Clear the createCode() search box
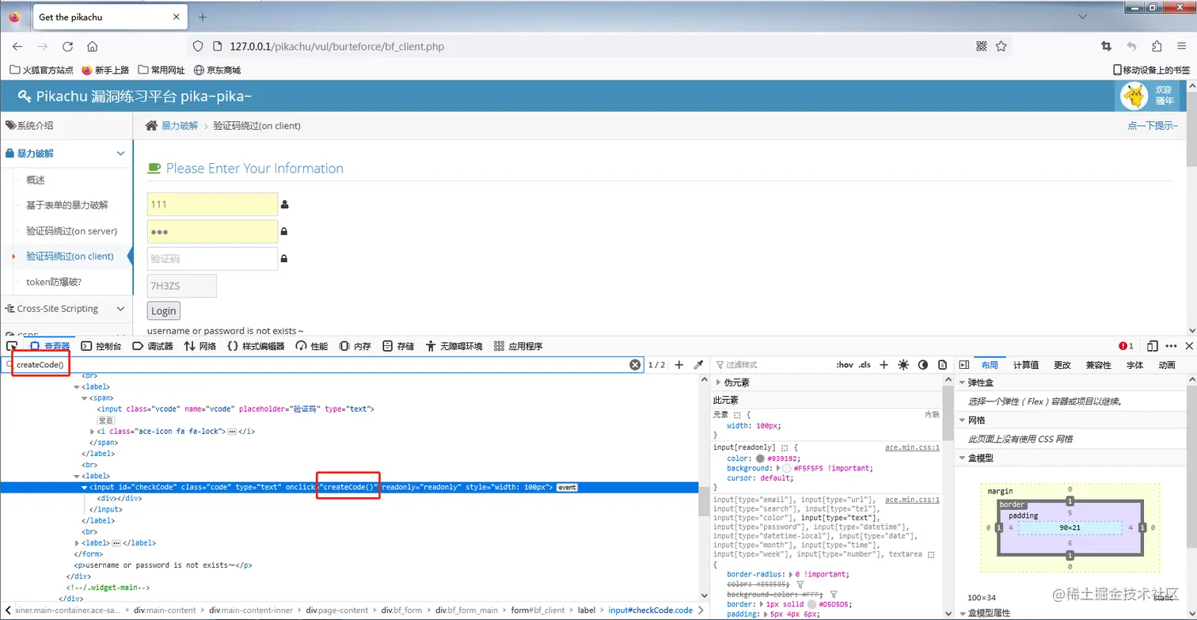The image size is (1197, 620). click(635, 365)
